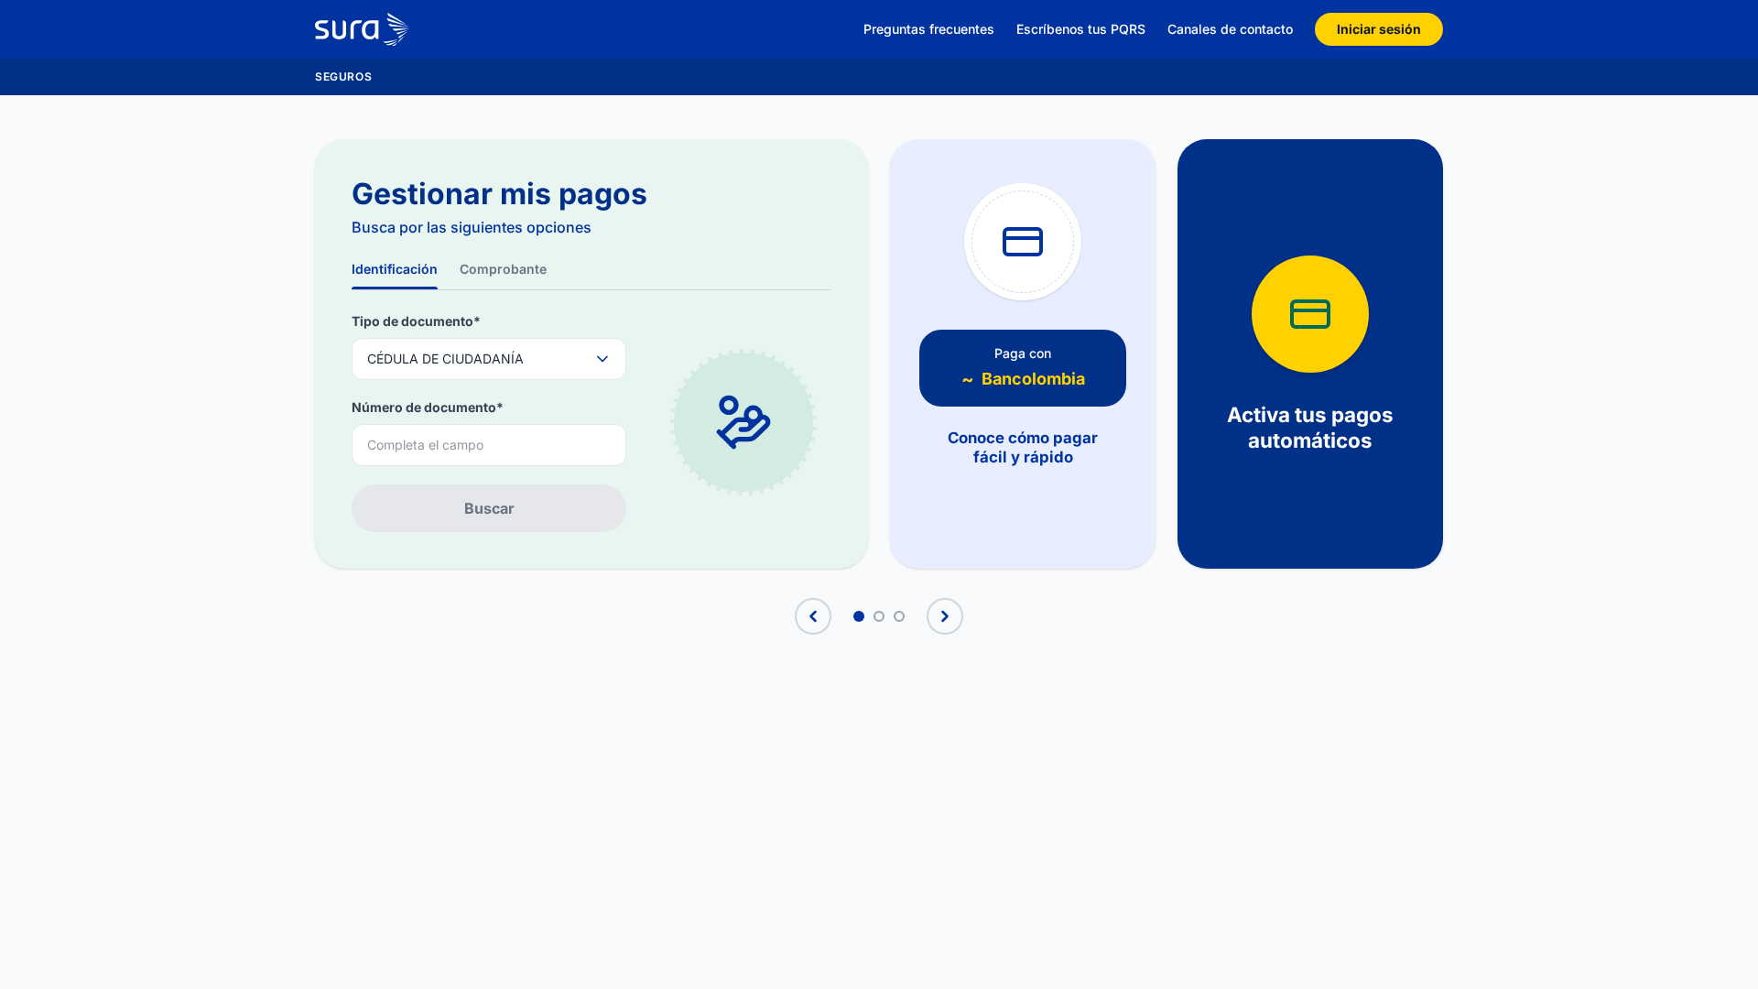Switch to the Comprobante tab
The image size is (1758, 989).
click(503, 269)
